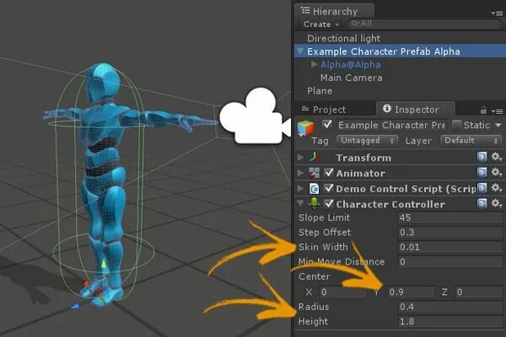Click the Slope Limit value field
This screenshot has width=506, height=337.
450,217
